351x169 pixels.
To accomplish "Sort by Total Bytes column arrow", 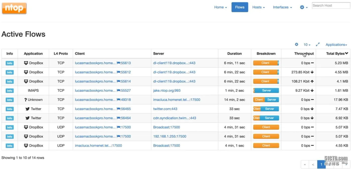I will click(346, 53).
